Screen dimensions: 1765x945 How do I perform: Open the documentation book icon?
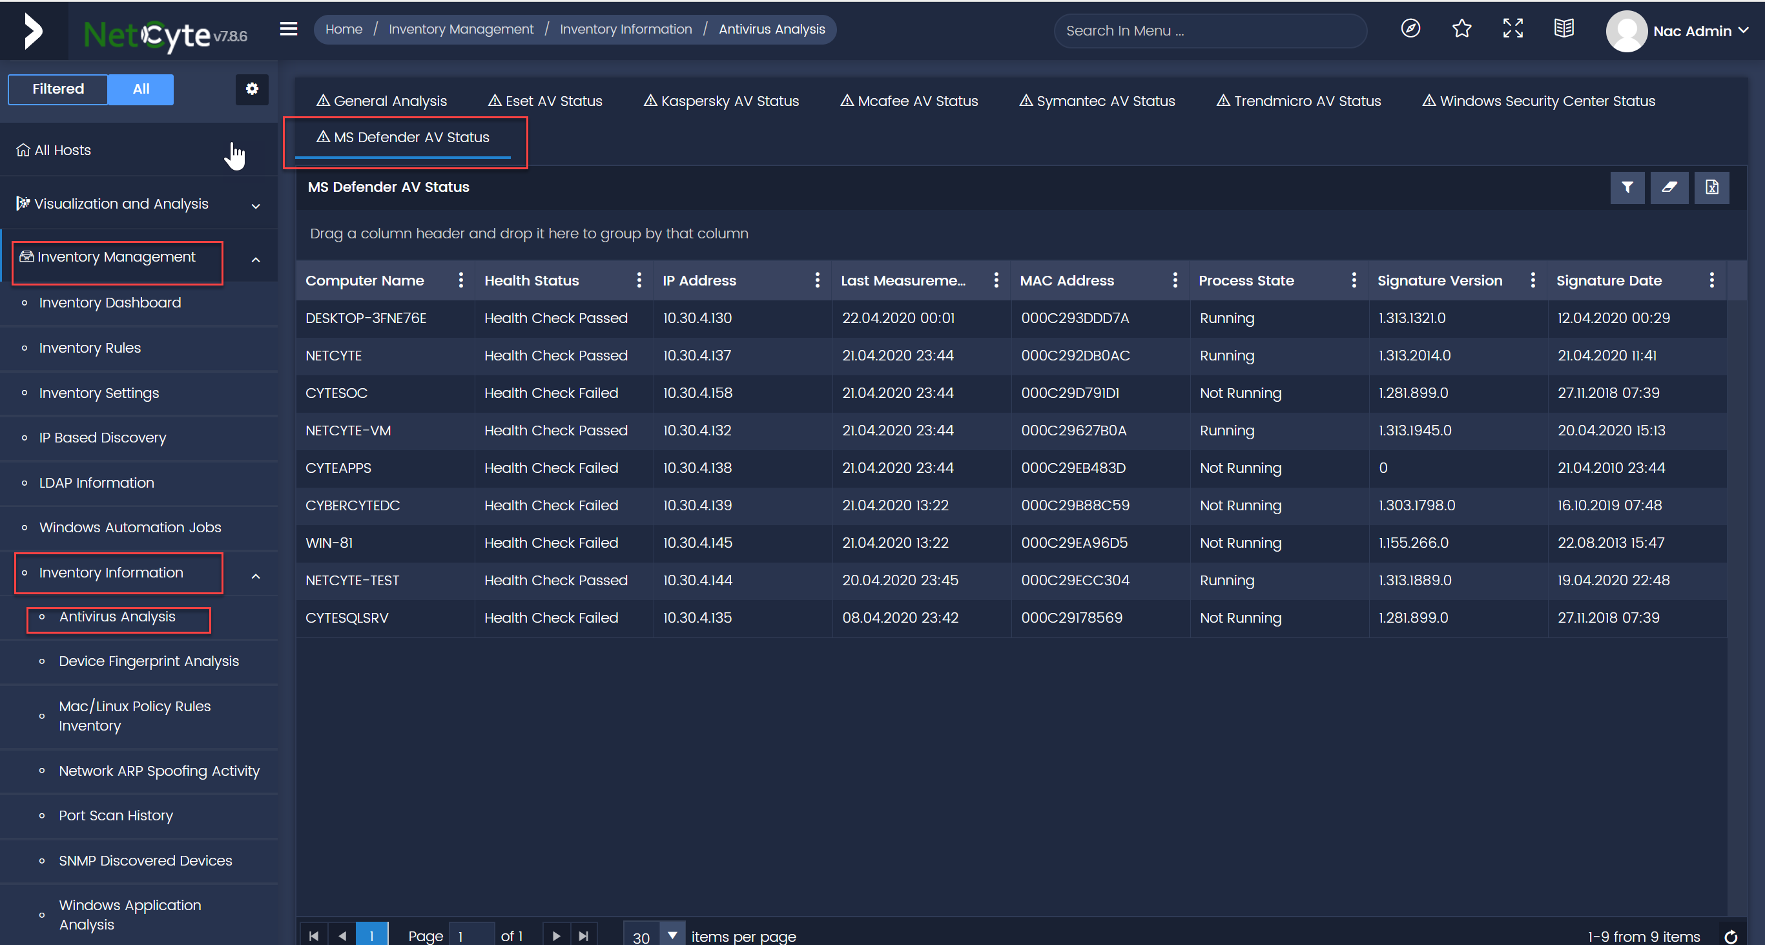(x=1564, y=29)
